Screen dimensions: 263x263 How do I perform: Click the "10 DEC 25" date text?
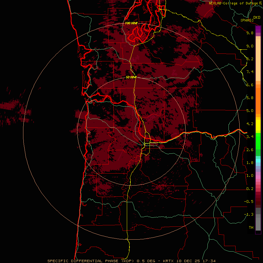click(188, 261)
